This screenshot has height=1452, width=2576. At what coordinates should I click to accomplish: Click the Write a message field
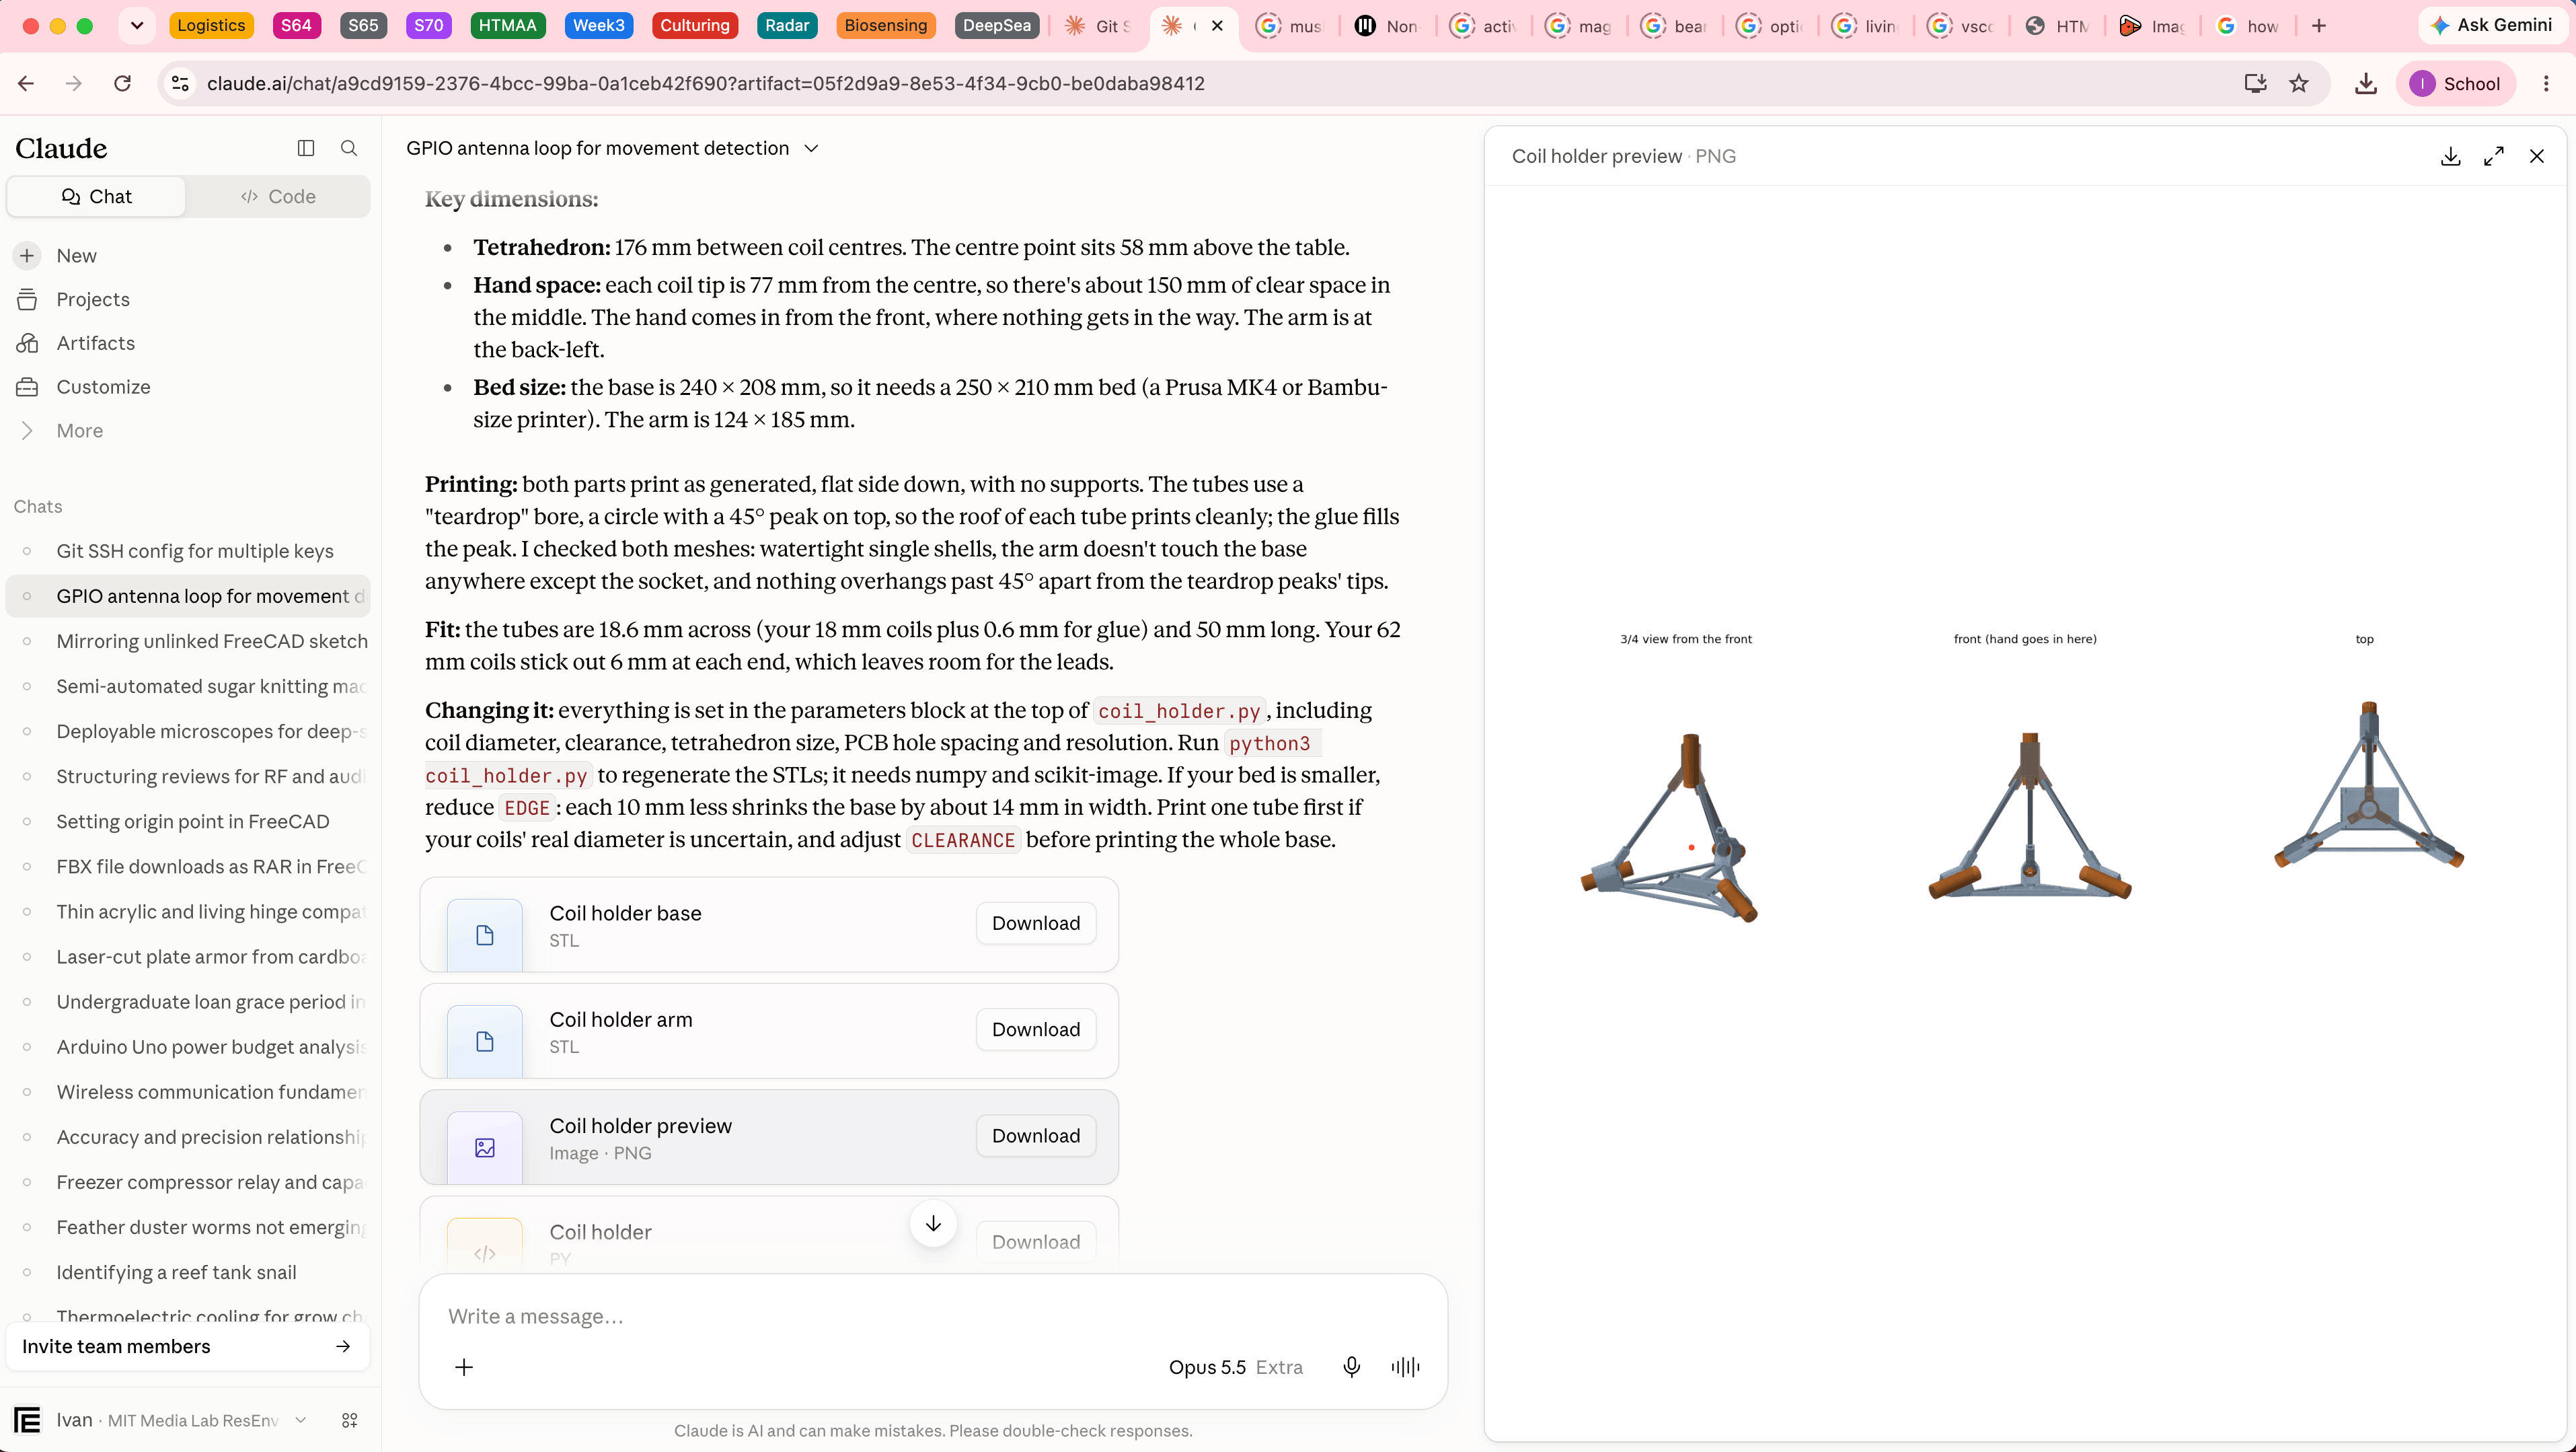point(932,1316)
